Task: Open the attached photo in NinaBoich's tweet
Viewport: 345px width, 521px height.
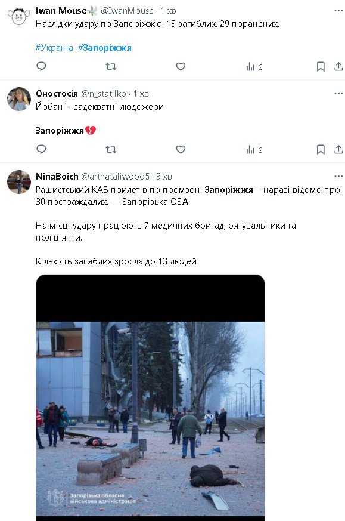Action: coord(150,397)
